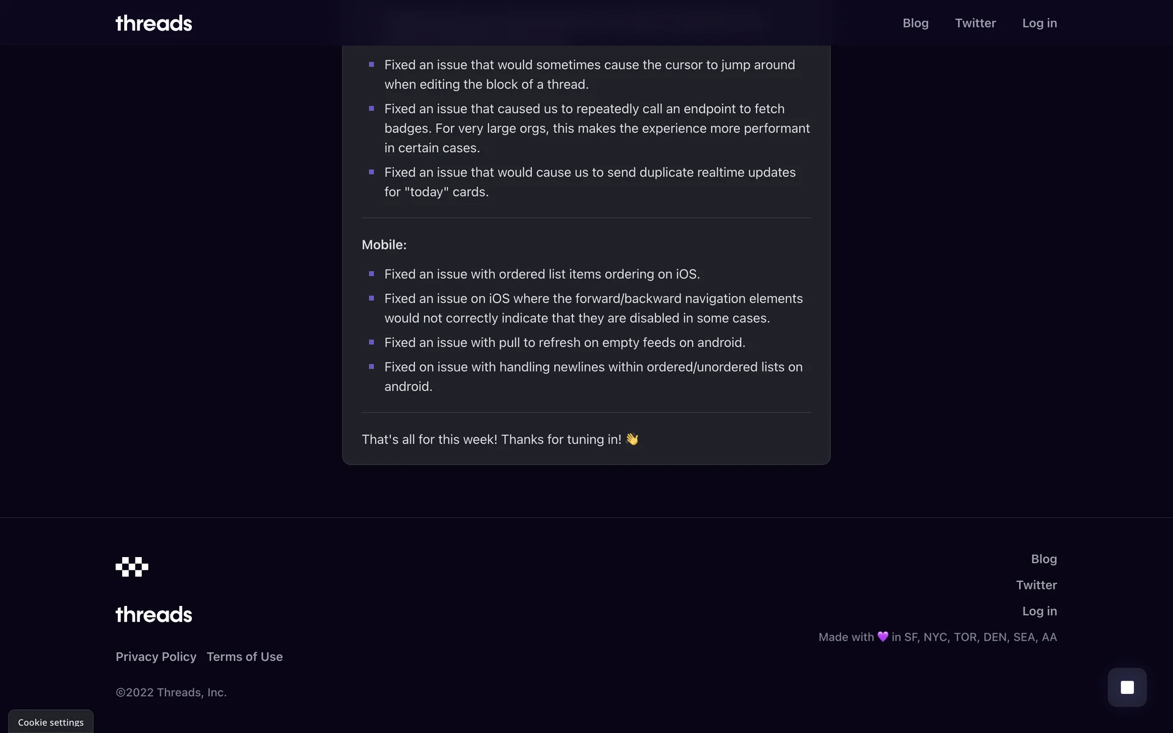Open the Privacy Policy link

pos(156,657)
